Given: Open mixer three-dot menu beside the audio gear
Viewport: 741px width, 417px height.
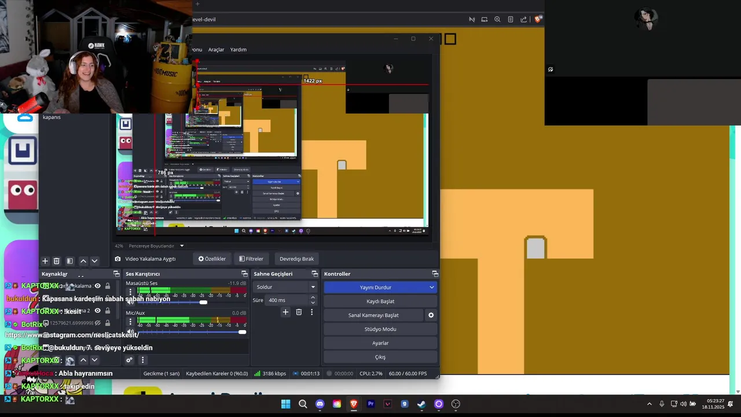Looking at the screenshot, I should [x=142, y=360].
